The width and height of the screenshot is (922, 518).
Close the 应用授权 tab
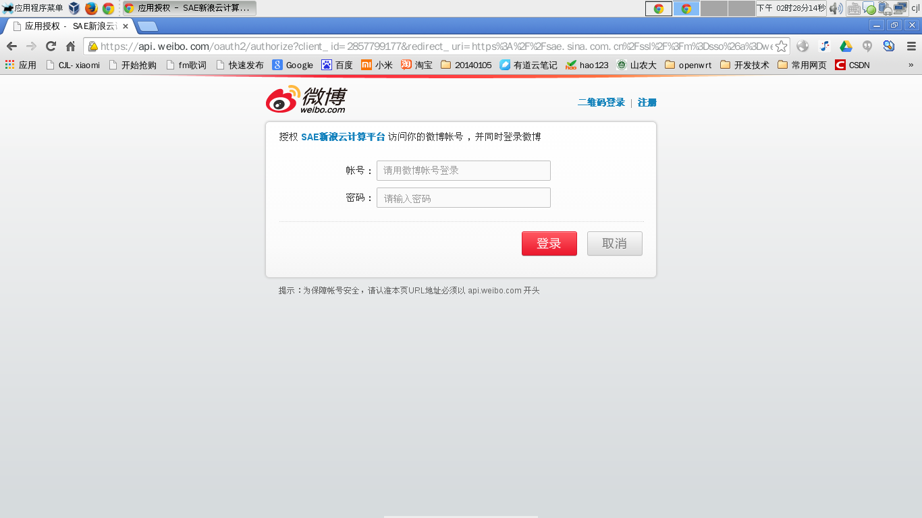125,26
